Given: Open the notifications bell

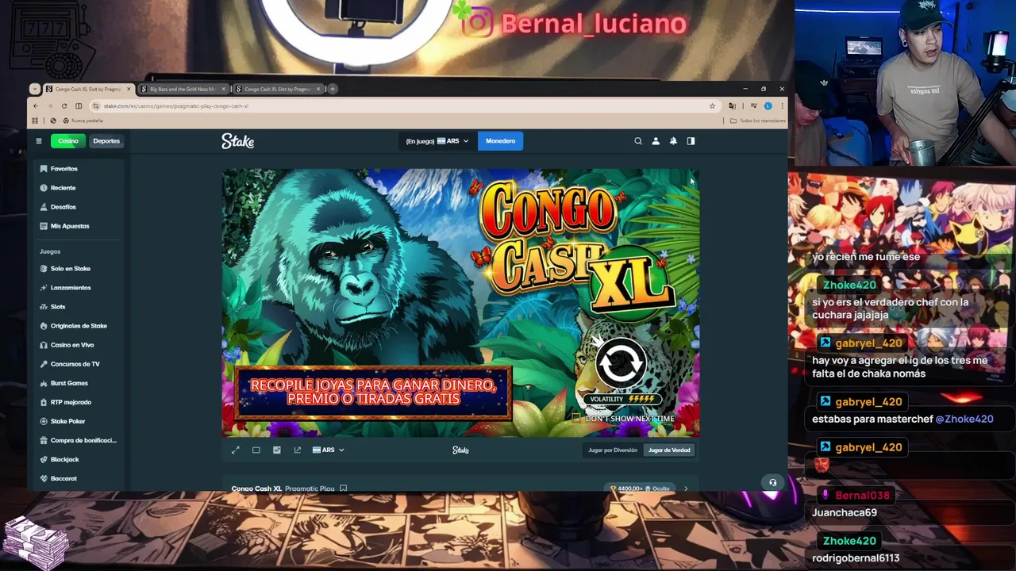Looking at the screenshot, I should (x=673, y=141).
